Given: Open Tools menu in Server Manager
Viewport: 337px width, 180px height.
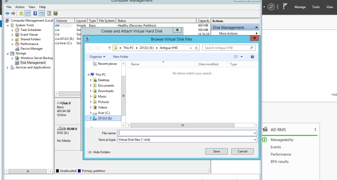Looking at the screenshot, I should pyautogui.click(x=316, y=7).
